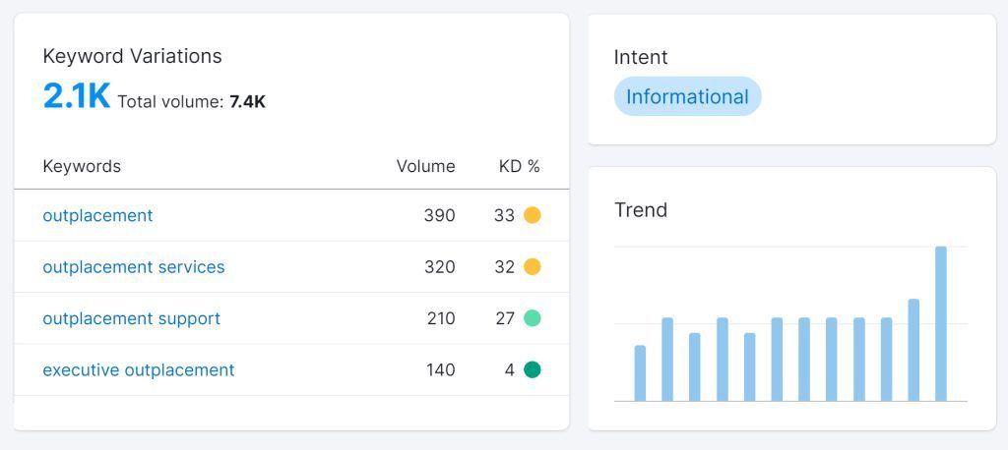The width and height of the screenshot is (1008, 450).
Task: Click light green difficulty dot beside KD 27
Action: [533, 318]
